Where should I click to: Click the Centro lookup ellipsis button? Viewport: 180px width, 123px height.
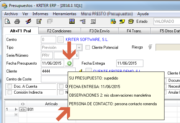coord(60,40)
